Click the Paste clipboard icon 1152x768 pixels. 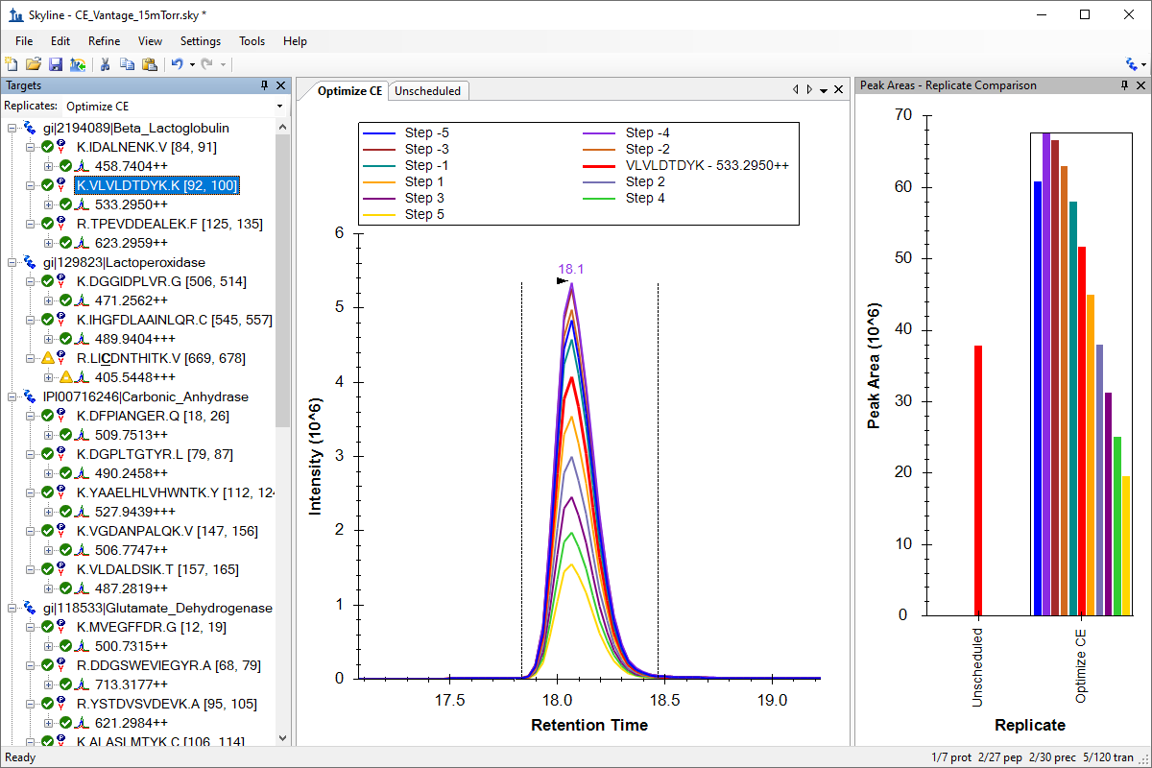click(149, 64)
